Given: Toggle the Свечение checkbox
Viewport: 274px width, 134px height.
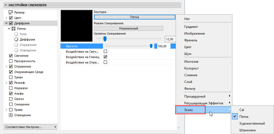Looking at the screenshot, I should coord(11,56).
